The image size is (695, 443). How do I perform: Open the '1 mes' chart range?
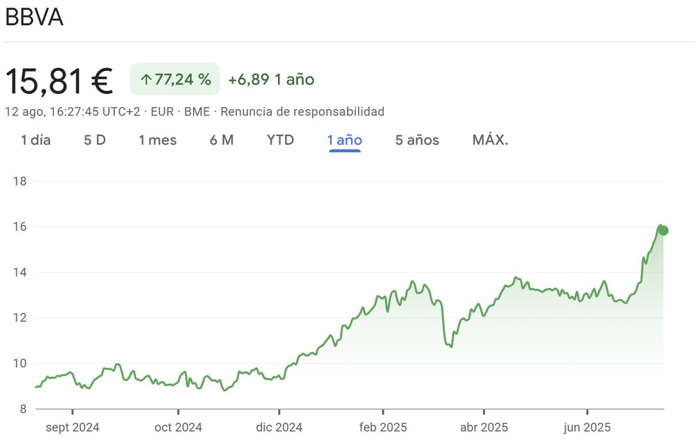(x=158, y=140)
